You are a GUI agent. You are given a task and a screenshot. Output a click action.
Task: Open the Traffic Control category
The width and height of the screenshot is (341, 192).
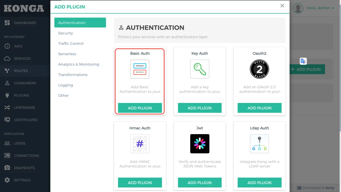tap(70, 44)
